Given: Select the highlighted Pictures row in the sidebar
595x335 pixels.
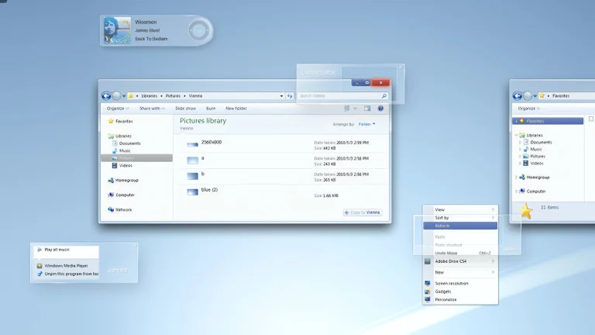Looking at the screenshot, I should click(x=136, y=158).
